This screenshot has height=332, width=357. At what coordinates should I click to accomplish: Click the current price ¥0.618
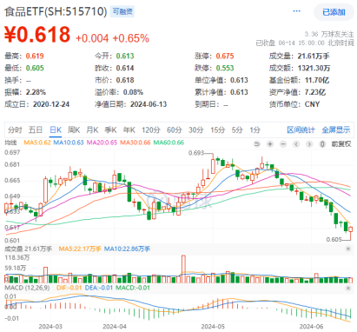click(x=37, y=35)
